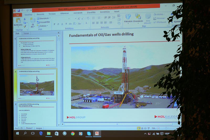
Task: Click the Save icon in quick access toolbar
Action: [19, 11]
